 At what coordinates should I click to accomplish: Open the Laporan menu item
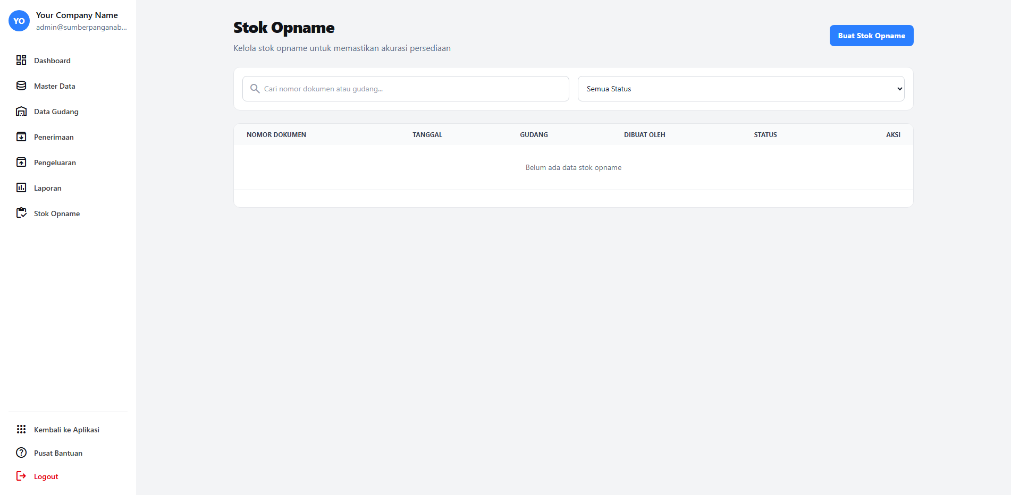point(48,188)
